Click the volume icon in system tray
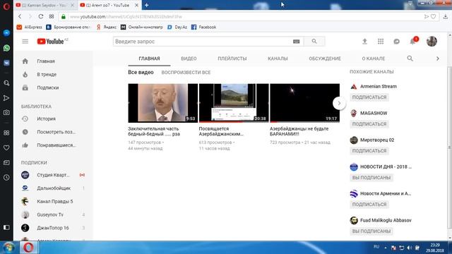The image size is (452, 254). [410, 248]
